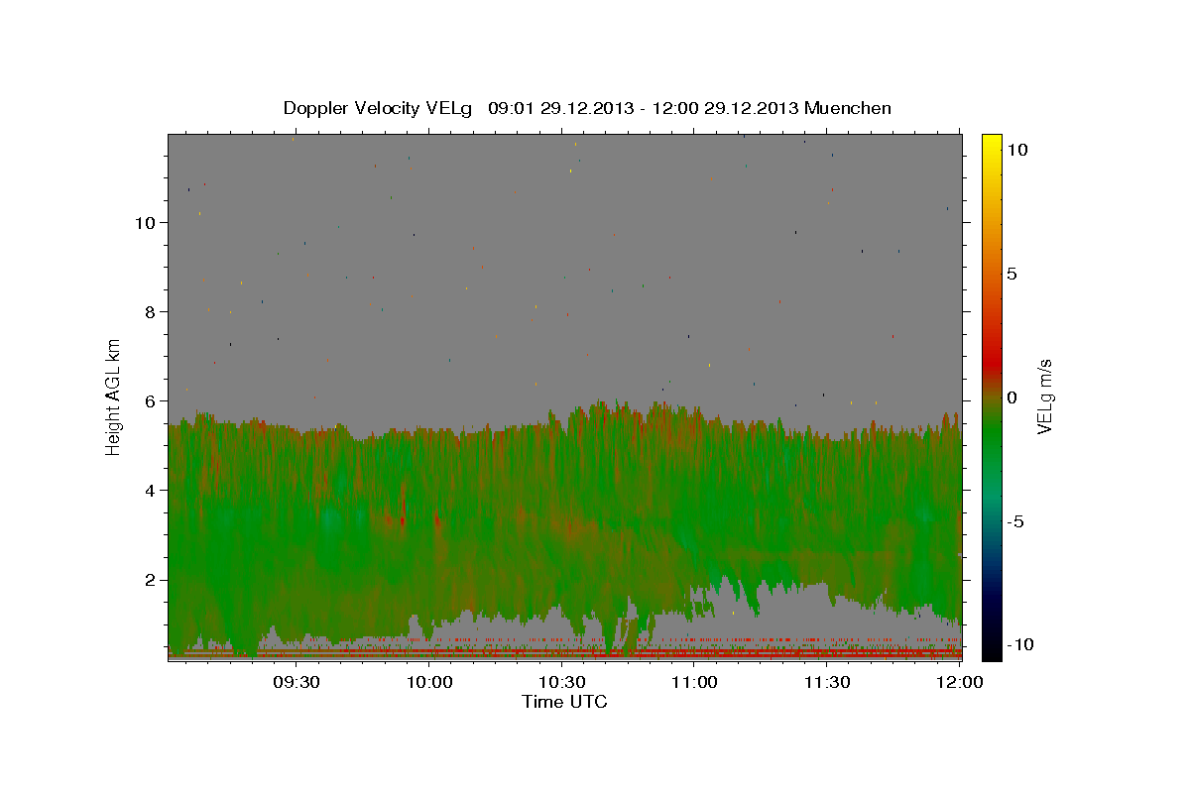Click the colorbar value -5 label

(1014, 521)
